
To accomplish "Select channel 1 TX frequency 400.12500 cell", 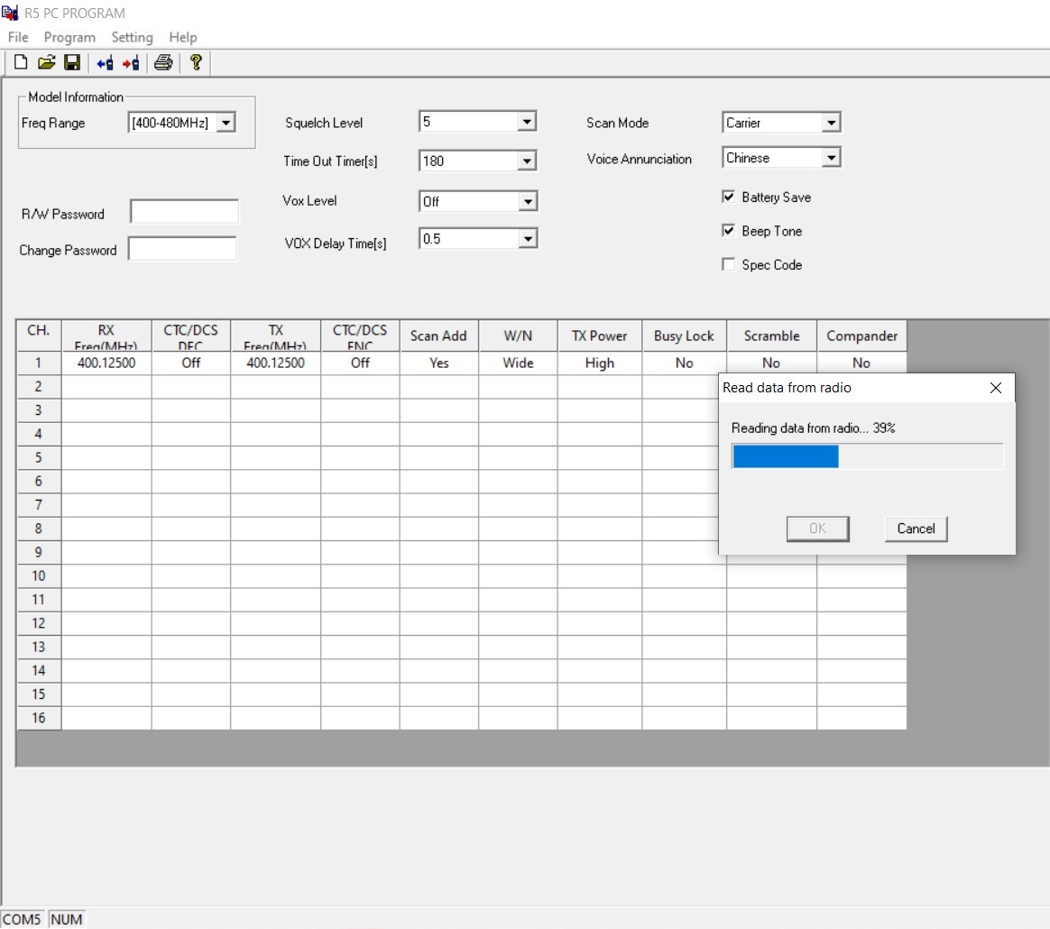I will [275, 363].
